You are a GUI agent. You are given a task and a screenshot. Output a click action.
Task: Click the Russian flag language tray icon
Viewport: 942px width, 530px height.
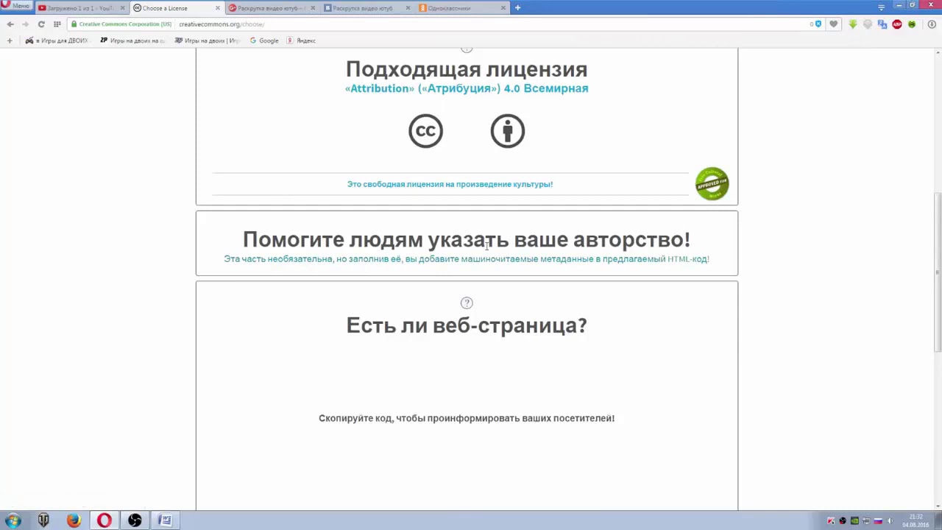(878, 521)
